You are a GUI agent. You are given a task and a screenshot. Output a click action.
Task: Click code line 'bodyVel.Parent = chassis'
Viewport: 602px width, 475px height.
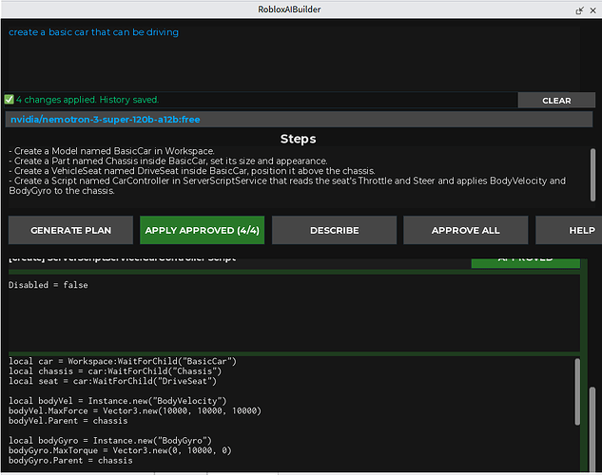coord(68,421)
